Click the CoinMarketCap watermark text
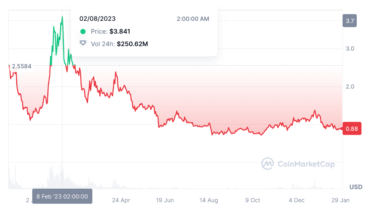The width and height of the screenshot is (369, 213). click(x=306, y=164)
